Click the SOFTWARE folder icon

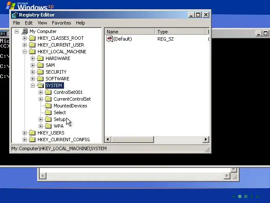(40, 79)
